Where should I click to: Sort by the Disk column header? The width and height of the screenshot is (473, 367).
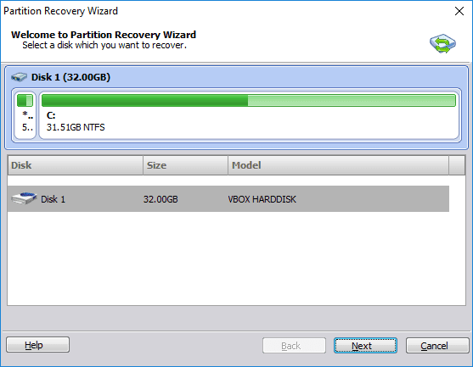75,165
